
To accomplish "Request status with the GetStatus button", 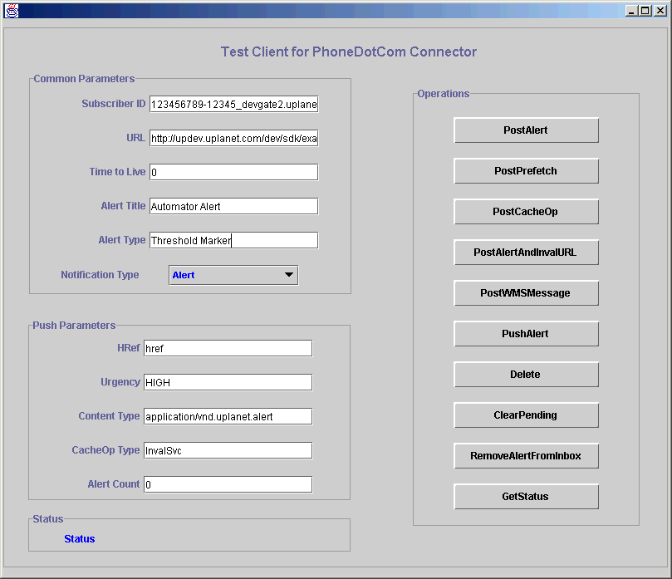I will point(526,496).
